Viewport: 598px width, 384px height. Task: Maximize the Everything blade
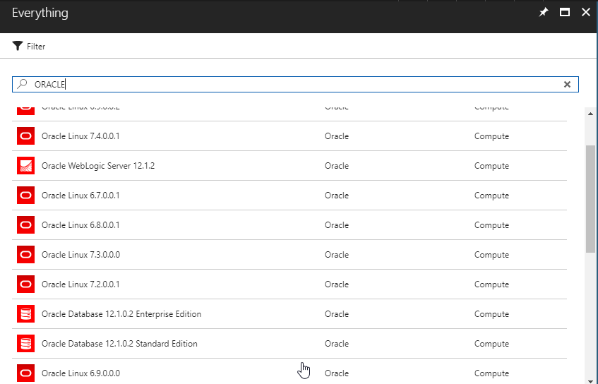click(x=565, y=12)
